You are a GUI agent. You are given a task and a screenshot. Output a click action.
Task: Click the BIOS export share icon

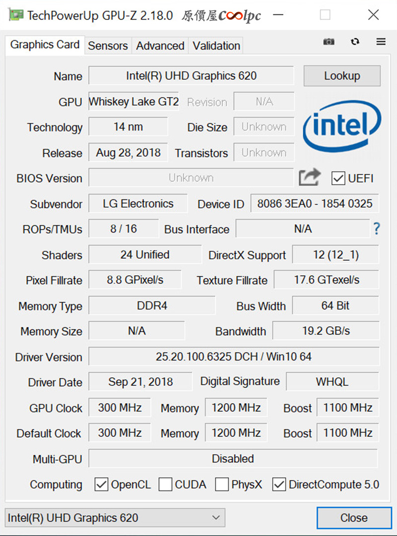click(x=309, y=177)
